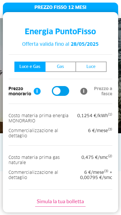This screenshot has width=121, height=215.
Task: Click the Energia PuntoFisso offer title
Action: pos(60,32)
